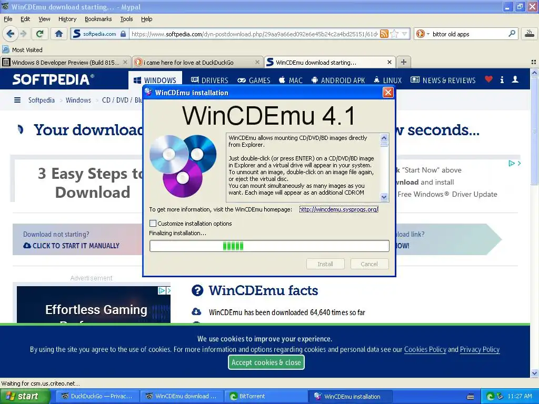Click the search magnifier icon
Viewport: 539px width, 404px height.
coord(512,34)
